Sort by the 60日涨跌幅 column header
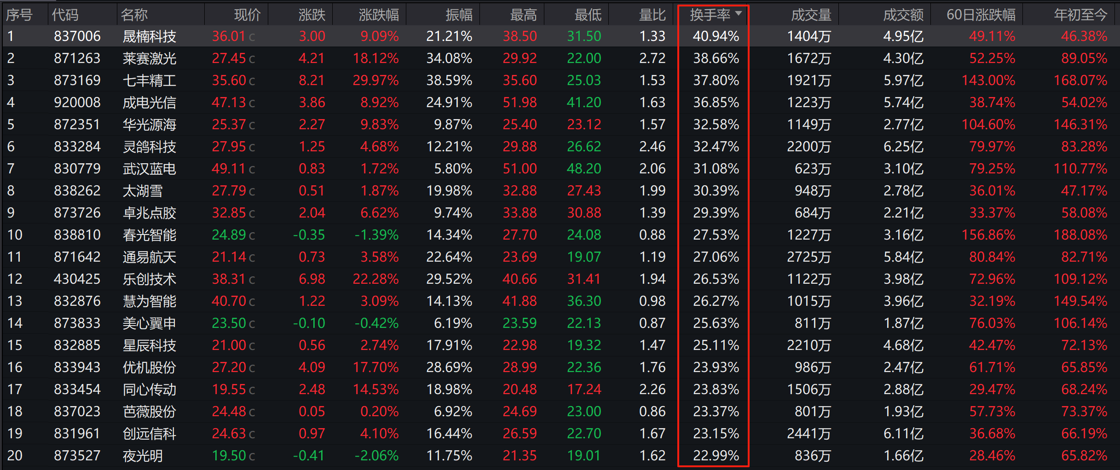Viewport: 1120px width, 470px height. click(981, 15)
